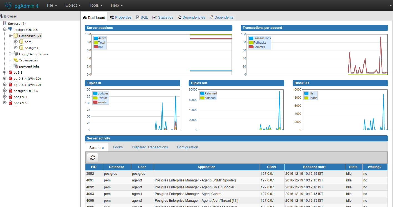Click the Active legend color swatch
Screen dimensions: 393x207
[96, 38]
